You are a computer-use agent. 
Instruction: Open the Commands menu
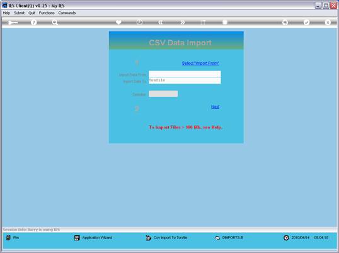[x=67, y=13]
